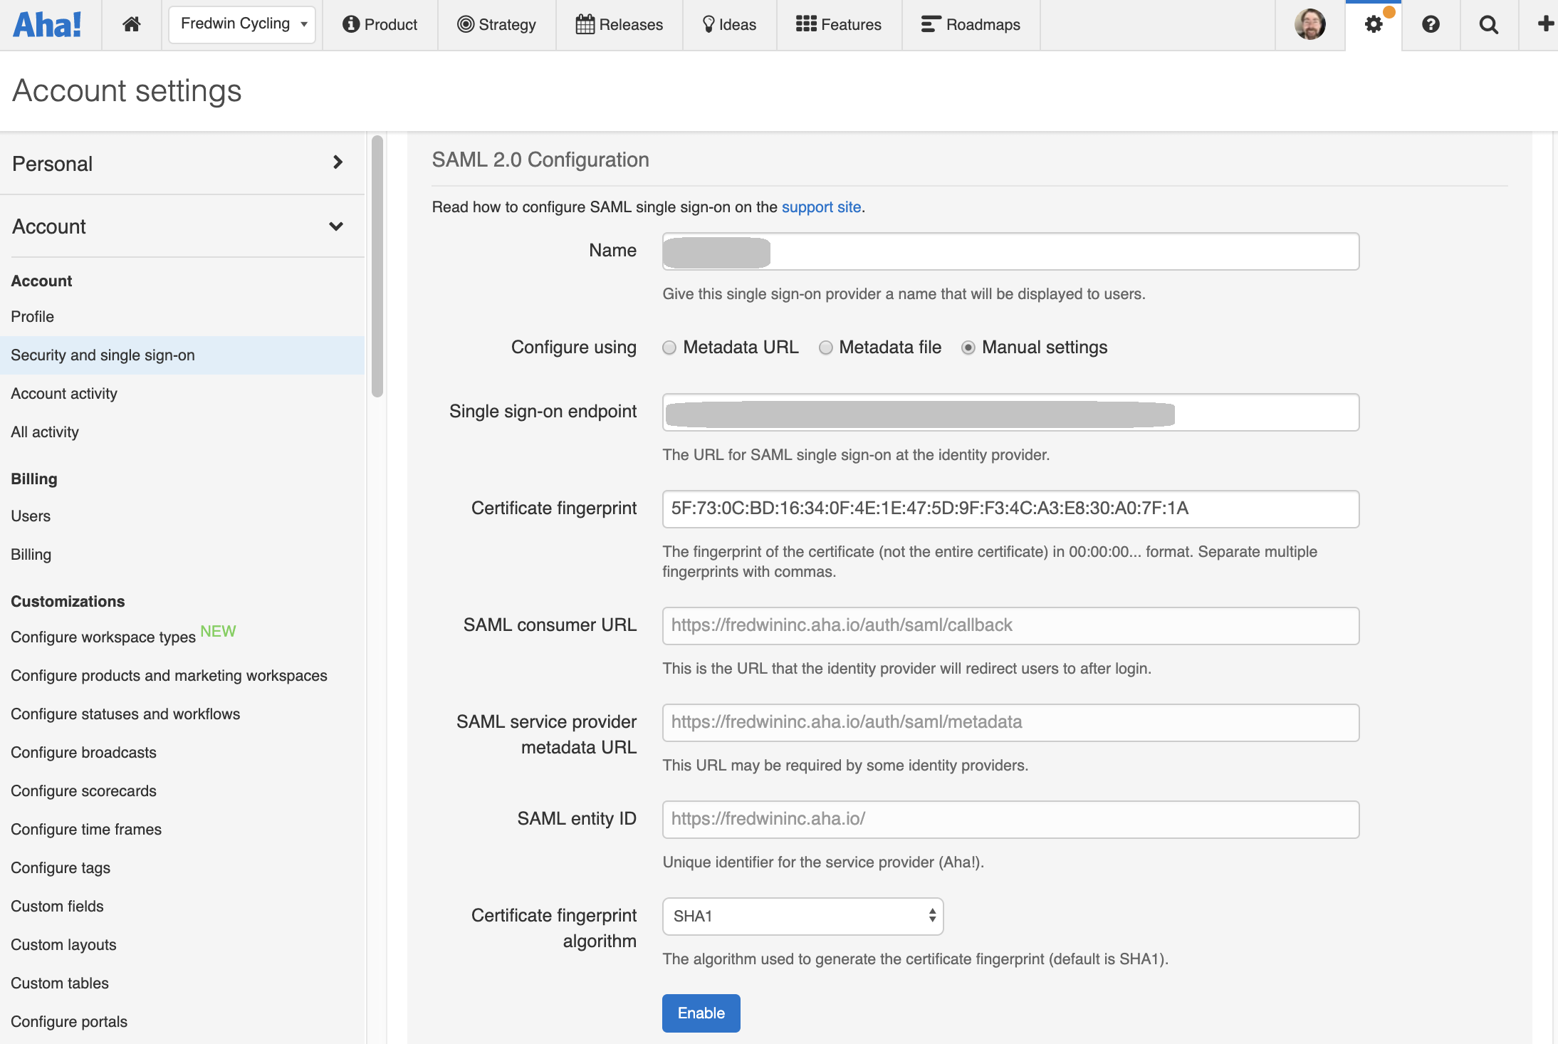Click inside the Certificate fingerprint field
This screenshot has height=1044, width=1558.
click(x=1010, y=508)
